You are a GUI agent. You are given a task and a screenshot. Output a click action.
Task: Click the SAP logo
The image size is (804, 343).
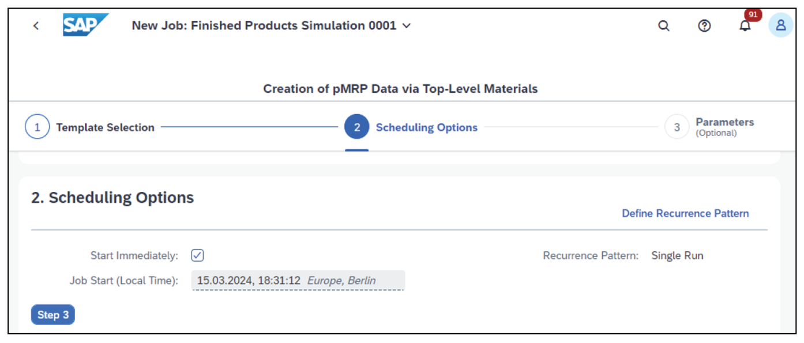click(85, 24)
